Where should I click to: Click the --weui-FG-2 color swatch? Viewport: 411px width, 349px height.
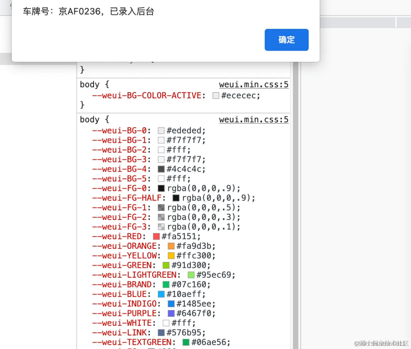161,217
